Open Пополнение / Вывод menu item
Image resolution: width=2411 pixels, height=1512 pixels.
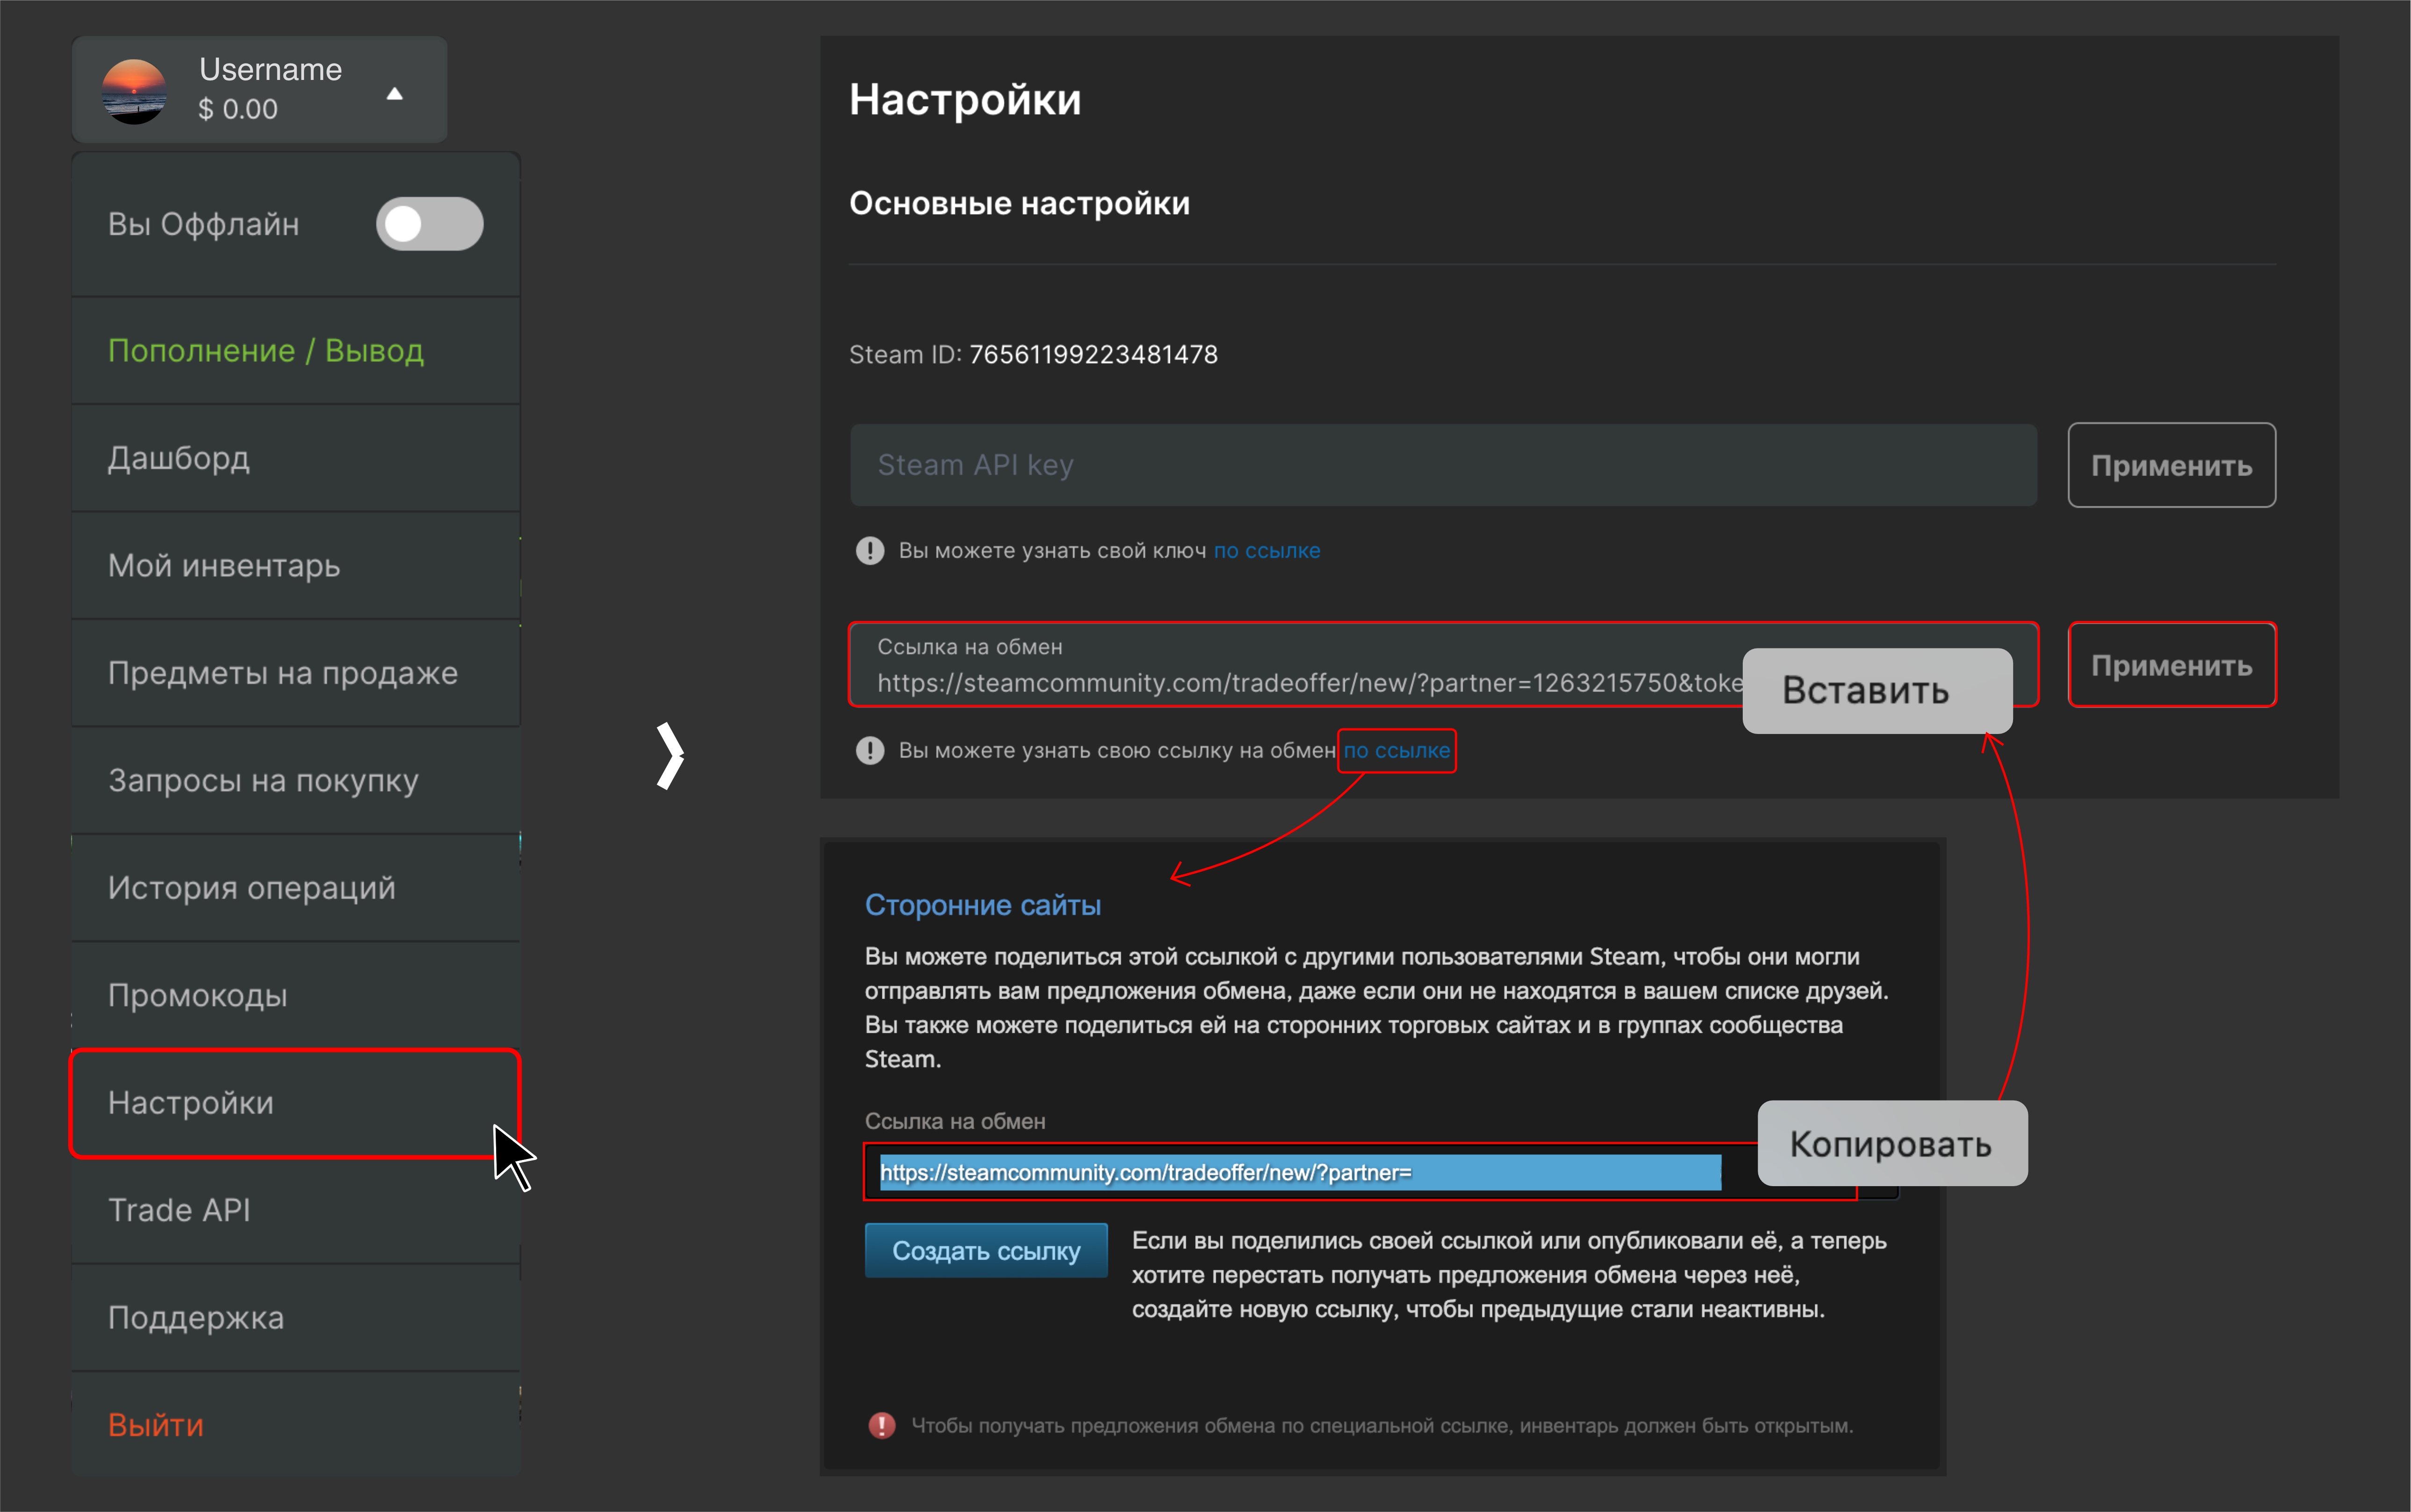tap(266, 351)
